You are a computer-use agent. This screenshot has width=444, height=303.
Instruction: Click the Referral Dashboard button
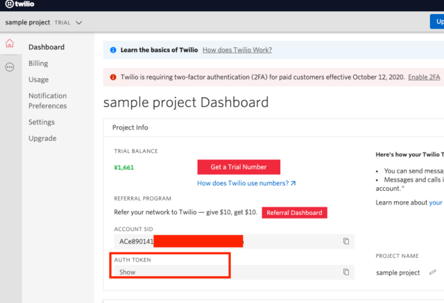point(294,213)
